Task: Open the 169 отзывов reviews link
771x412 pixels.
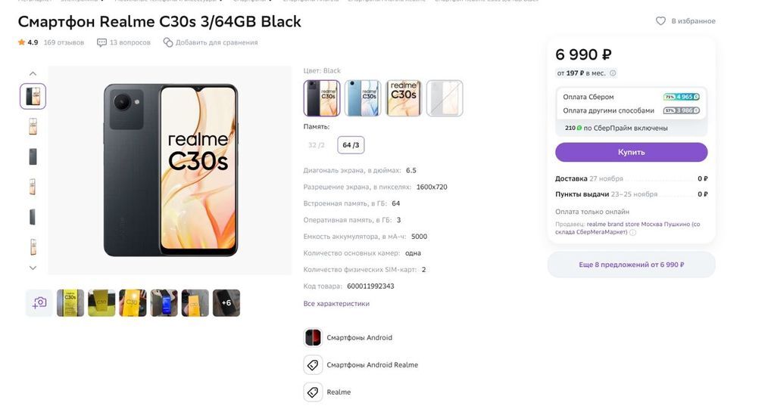Action: (x=64, y=42)
